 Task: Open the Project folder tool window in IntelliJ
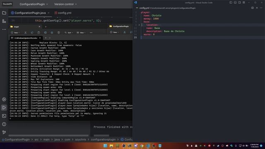4,13
